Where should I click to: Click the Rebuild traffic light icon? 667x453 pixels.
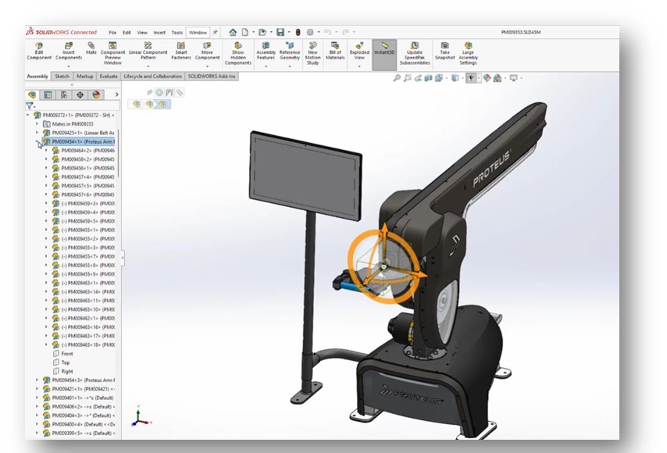click(x=298, y=32)
